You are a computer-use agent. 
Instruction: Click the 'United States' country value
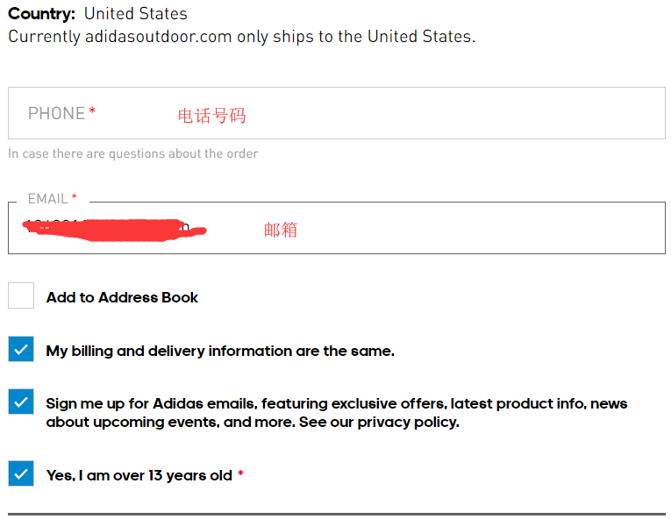coord(135,14)
